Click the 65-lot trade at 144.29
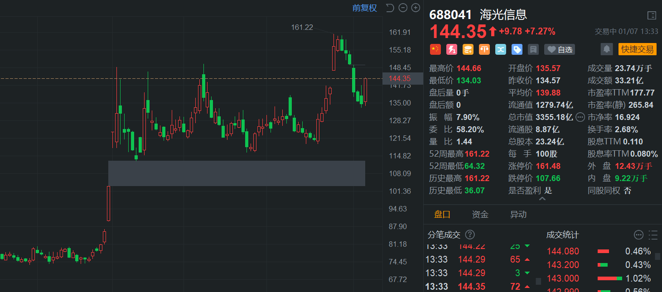The height and width of the screenshot is (292, 662). (x=478, y=259)
